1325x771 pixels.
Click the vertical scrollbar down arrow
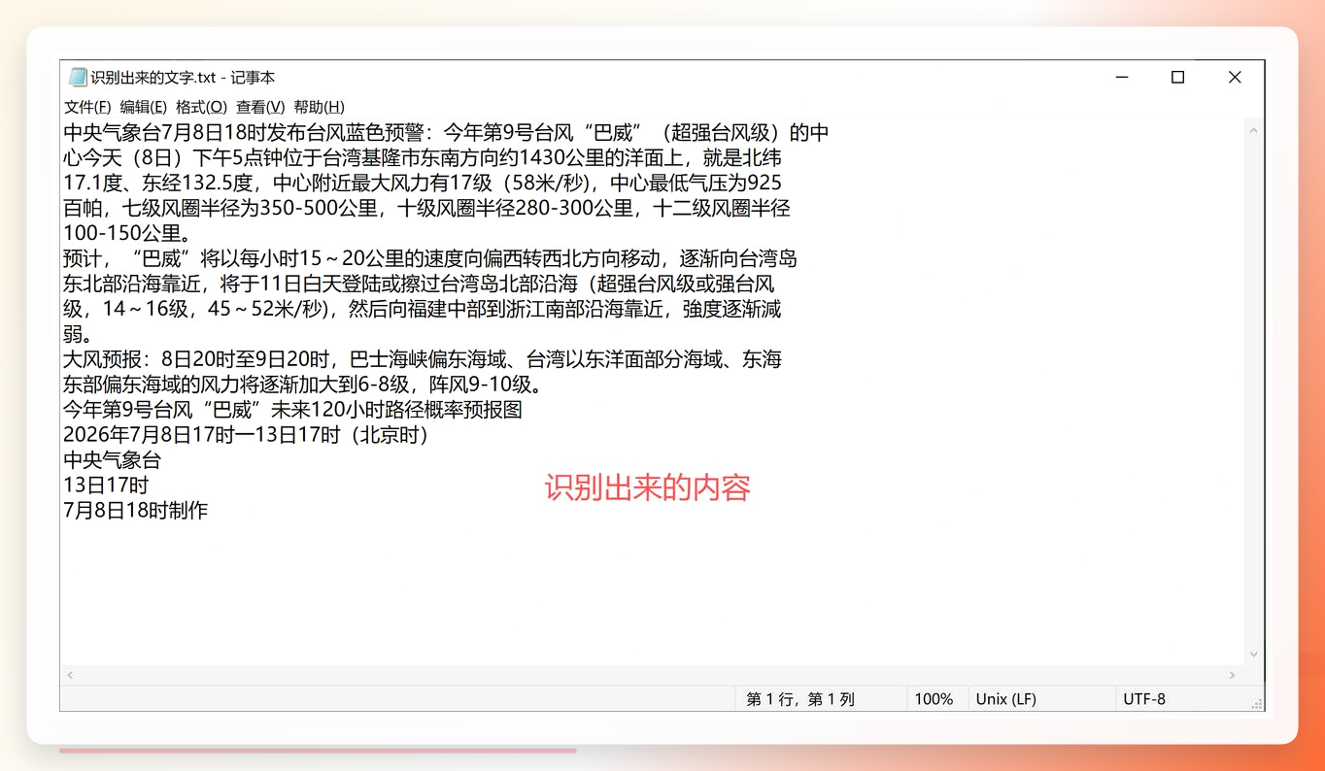click(1253, 654)
